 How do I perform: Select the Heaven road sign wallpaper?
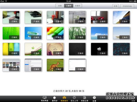tap(33, 33)
